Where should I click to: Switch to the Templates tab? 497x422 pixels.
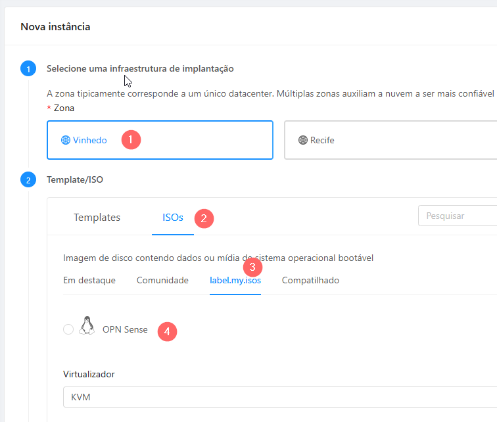pos(97,218)
